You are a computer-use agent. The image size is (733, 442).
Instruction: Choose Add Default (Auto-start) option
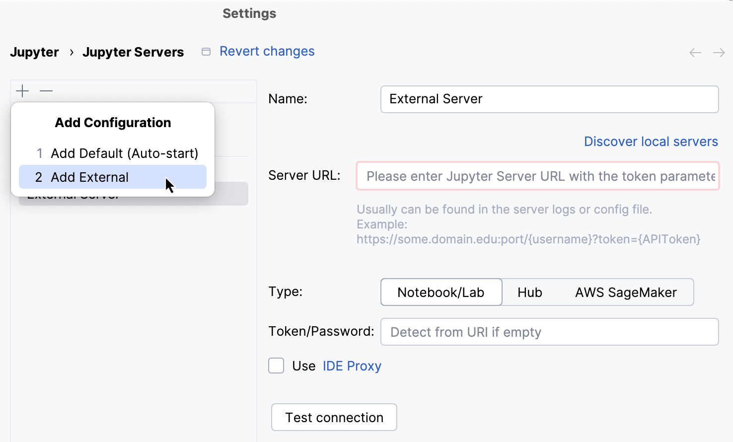coord(125,153)
